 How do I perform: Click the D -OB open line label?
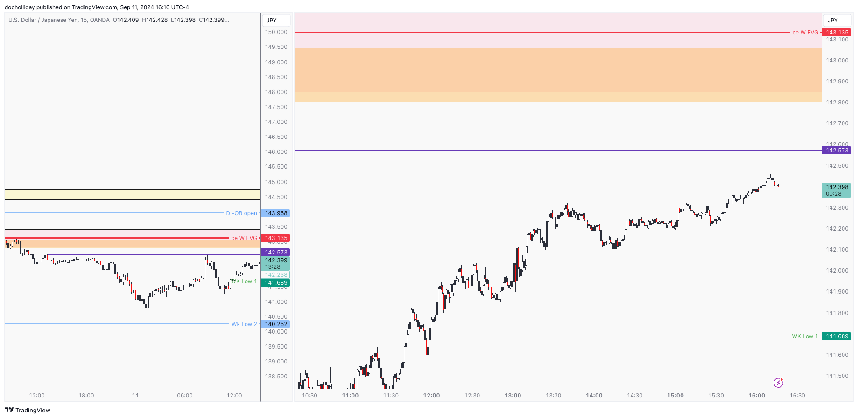(241, 213)
